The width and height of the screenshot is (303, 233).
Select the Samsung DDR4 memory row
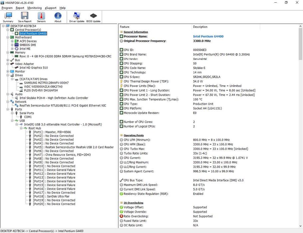coord(65,56)
